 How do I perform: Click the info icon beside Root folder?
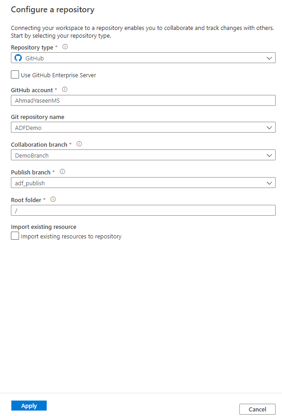54,199
